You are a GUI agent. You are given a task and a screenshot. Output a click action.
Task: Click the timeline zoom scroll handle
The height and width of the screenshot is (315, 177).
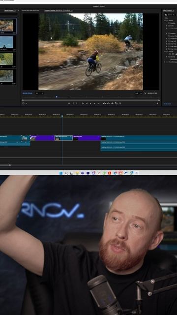[x=10, y=165]
